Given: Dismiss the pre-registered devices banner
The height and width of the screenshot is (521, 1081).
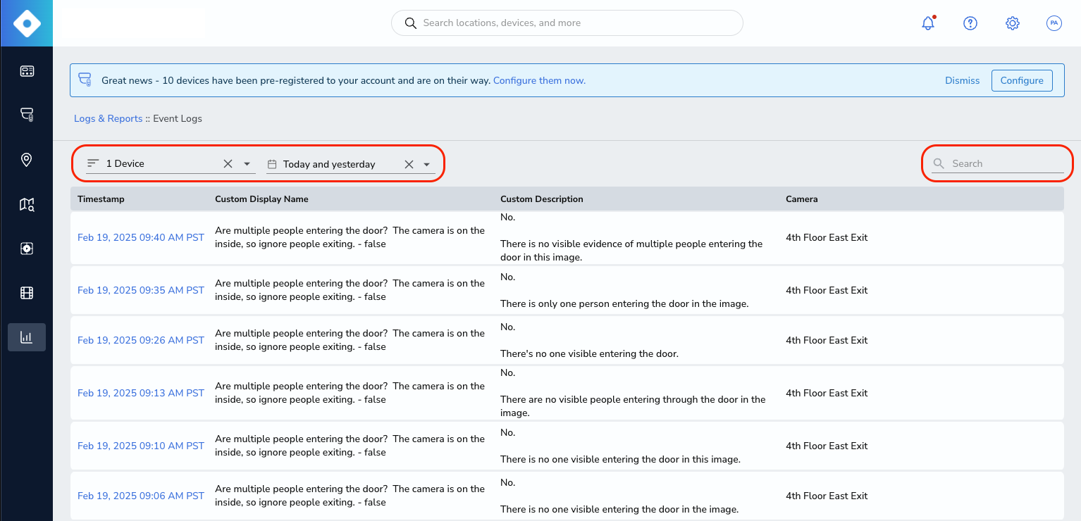Looking at the screenshot, I should point(963,80).
